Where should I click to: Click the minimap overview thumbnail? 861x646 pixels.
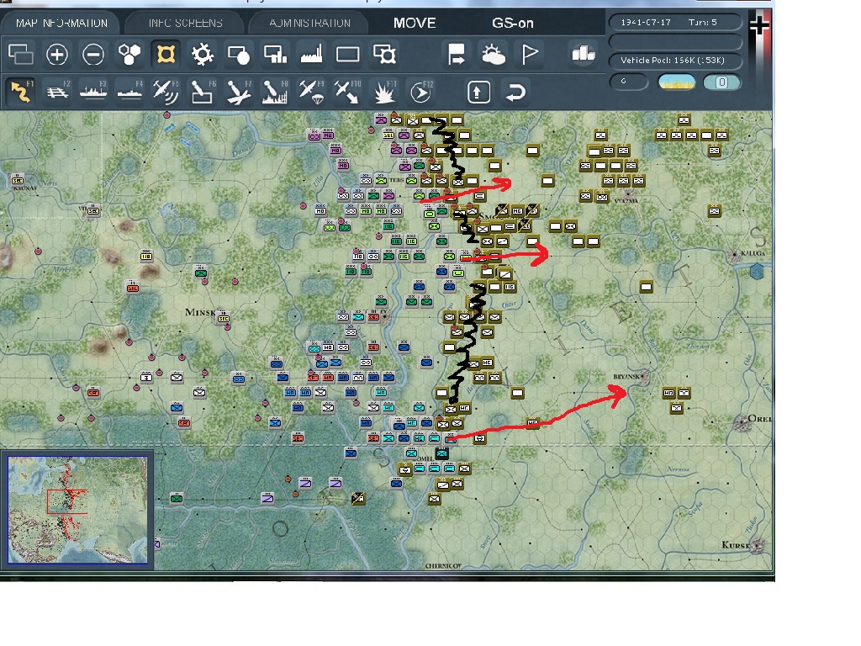pyautogui.click(x=77, y=509)
